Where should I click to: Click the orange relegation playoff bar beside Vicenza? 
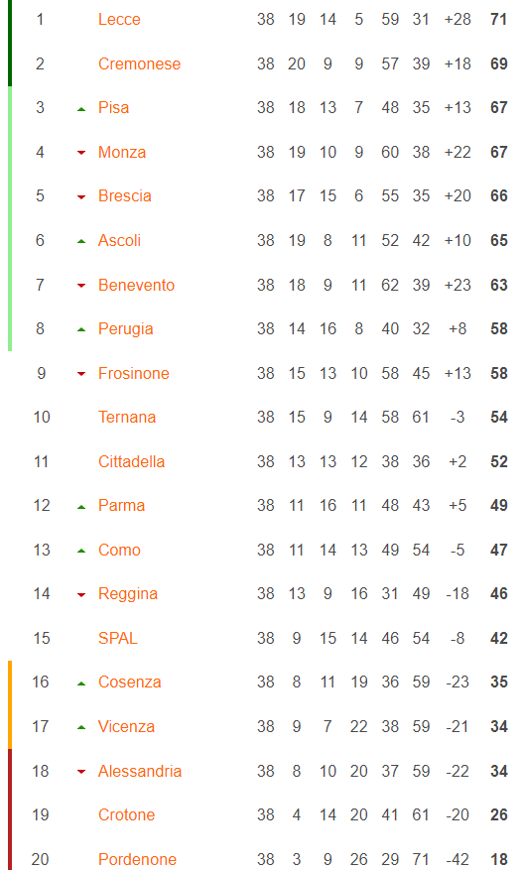pyautogui.click(x=10, y=727)
